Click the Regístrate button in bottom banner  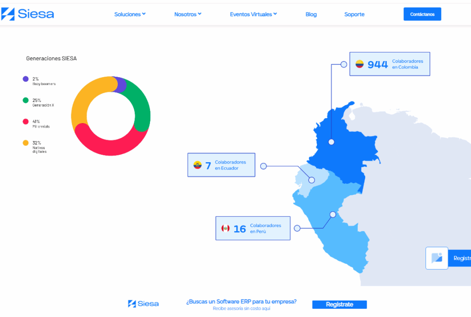click(339, 305)
